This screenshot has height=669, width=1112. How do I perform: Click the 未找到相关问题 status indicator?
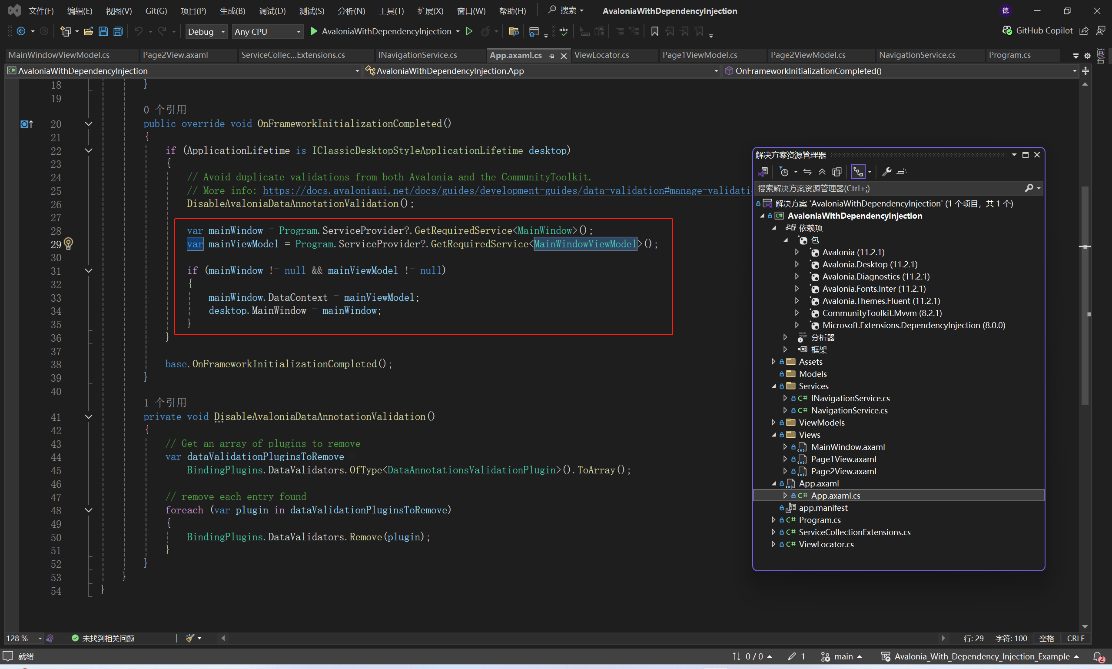pos(103,638)
